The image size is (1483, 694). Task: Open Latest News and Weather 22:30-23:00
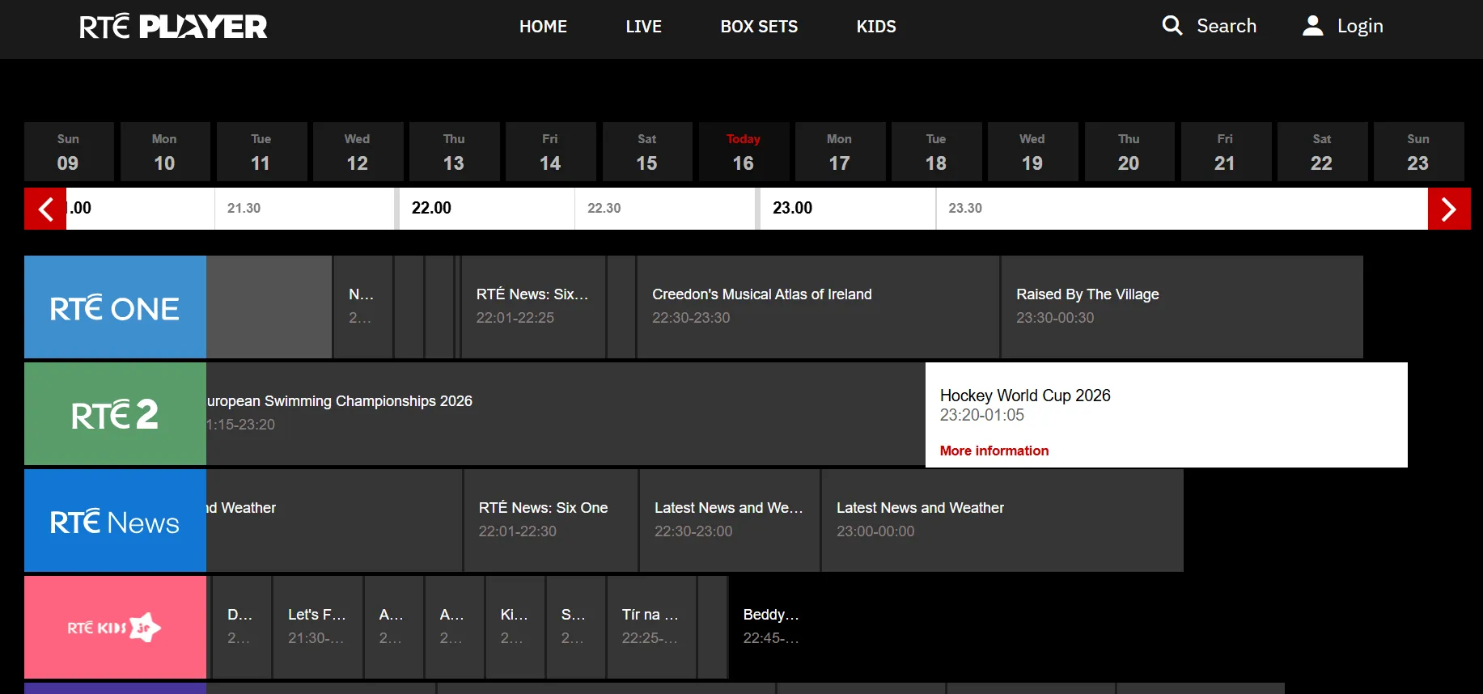pos(730,521)
